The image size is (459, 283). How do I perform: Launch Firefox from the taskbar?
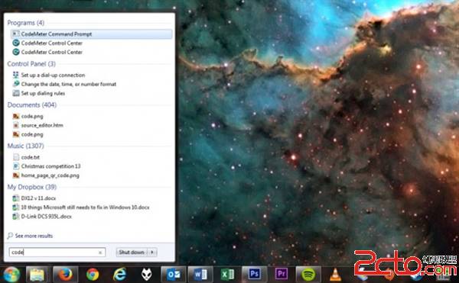coord(65,275)
